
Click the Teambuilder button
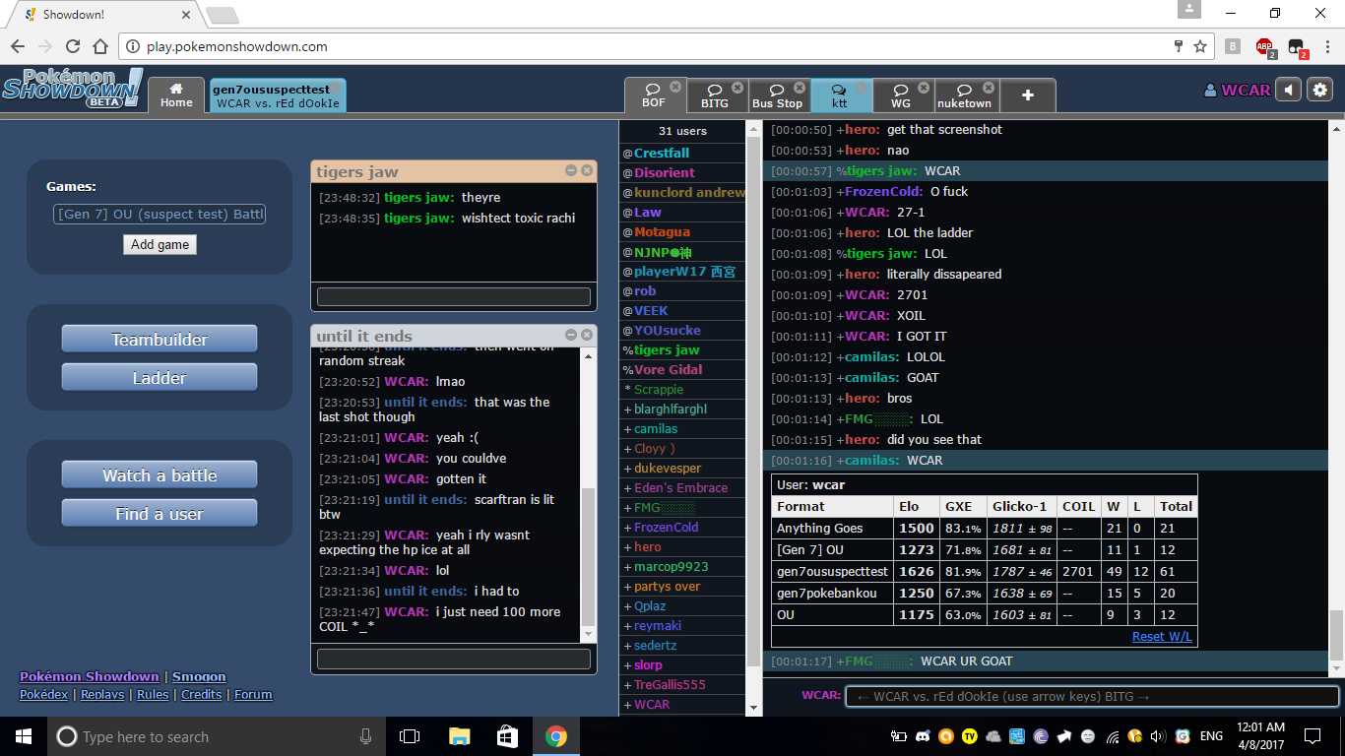(160, 340)
